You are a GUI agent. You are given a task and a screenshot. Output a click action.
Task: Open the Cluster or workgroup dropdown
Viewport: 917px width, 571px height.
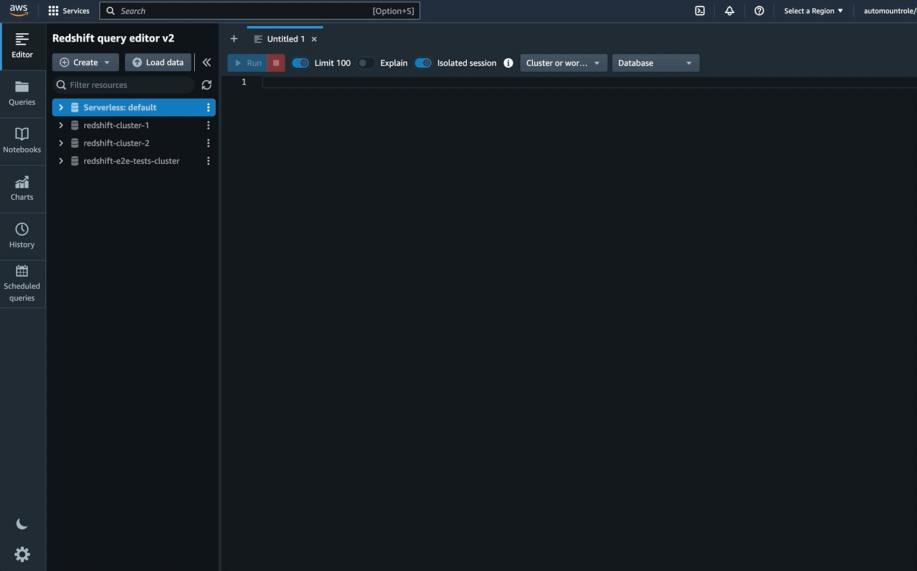pos(564,63)
